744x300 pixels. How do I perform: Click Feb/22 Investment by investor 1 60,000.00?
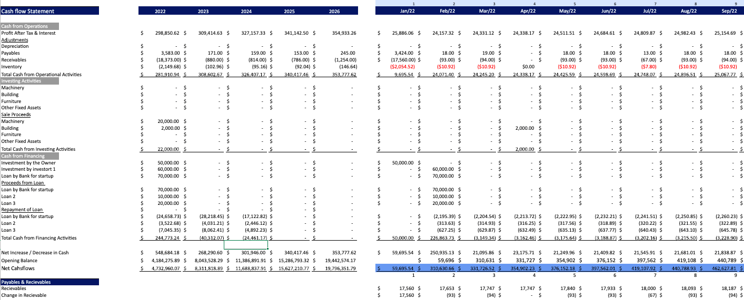tap(443, 169)
